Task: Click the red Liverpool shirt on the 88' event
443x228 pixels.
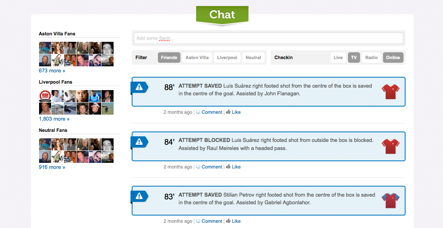Action: pyautogui.click(x=391, y=92)
